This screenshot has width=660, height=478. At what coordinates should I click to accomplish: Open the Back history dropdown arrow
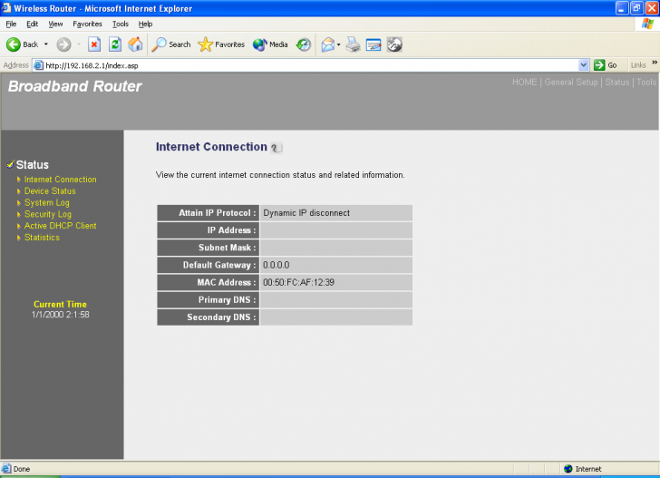point(46,44)
